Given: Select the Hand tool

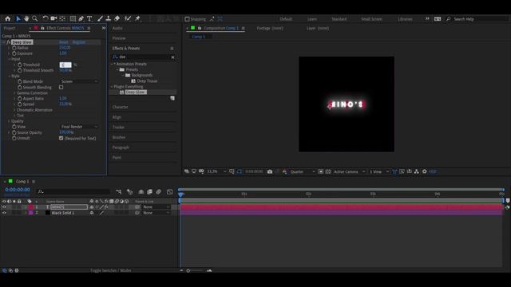Looking at the screenshot, I should point(26,19).
